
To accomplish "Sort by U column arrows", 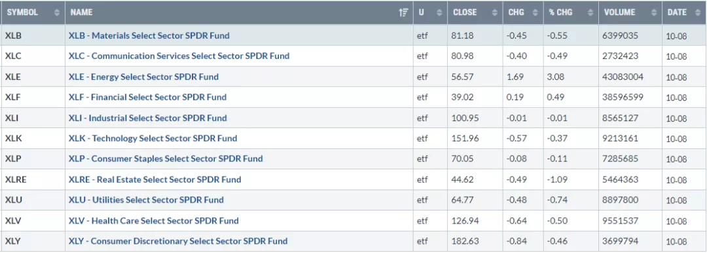I will [439, 12].
